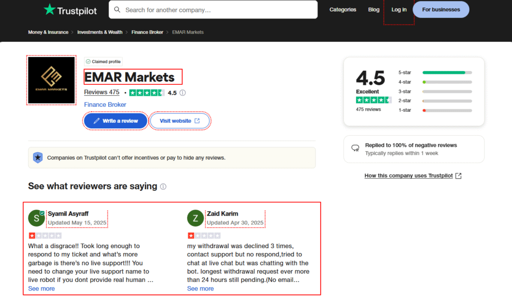Click the info icon beside 4.5 rating
This screenshot has height=296, width=512.
pyautogui.click(x=183, y=93)
